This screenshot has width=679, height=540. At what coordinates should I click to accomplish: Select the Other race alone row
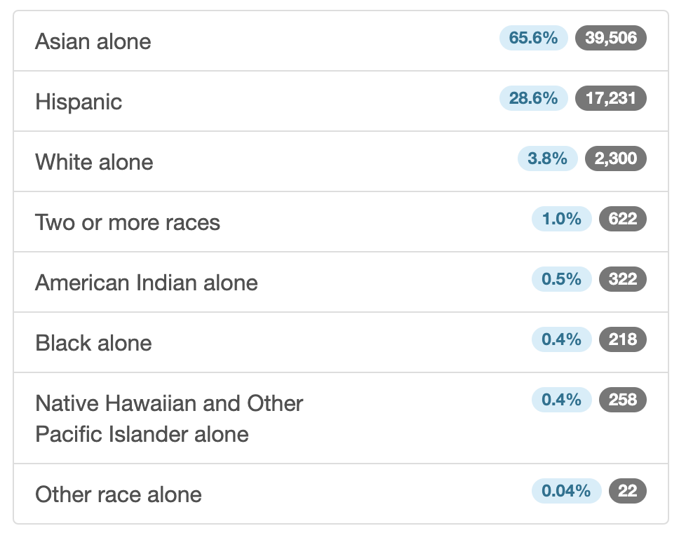click(341, 494)
